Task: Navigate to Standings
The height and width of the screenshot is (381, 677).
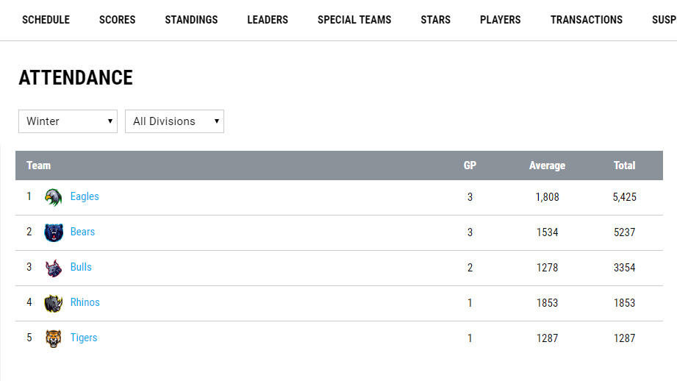Action: (x=191, y=20)
